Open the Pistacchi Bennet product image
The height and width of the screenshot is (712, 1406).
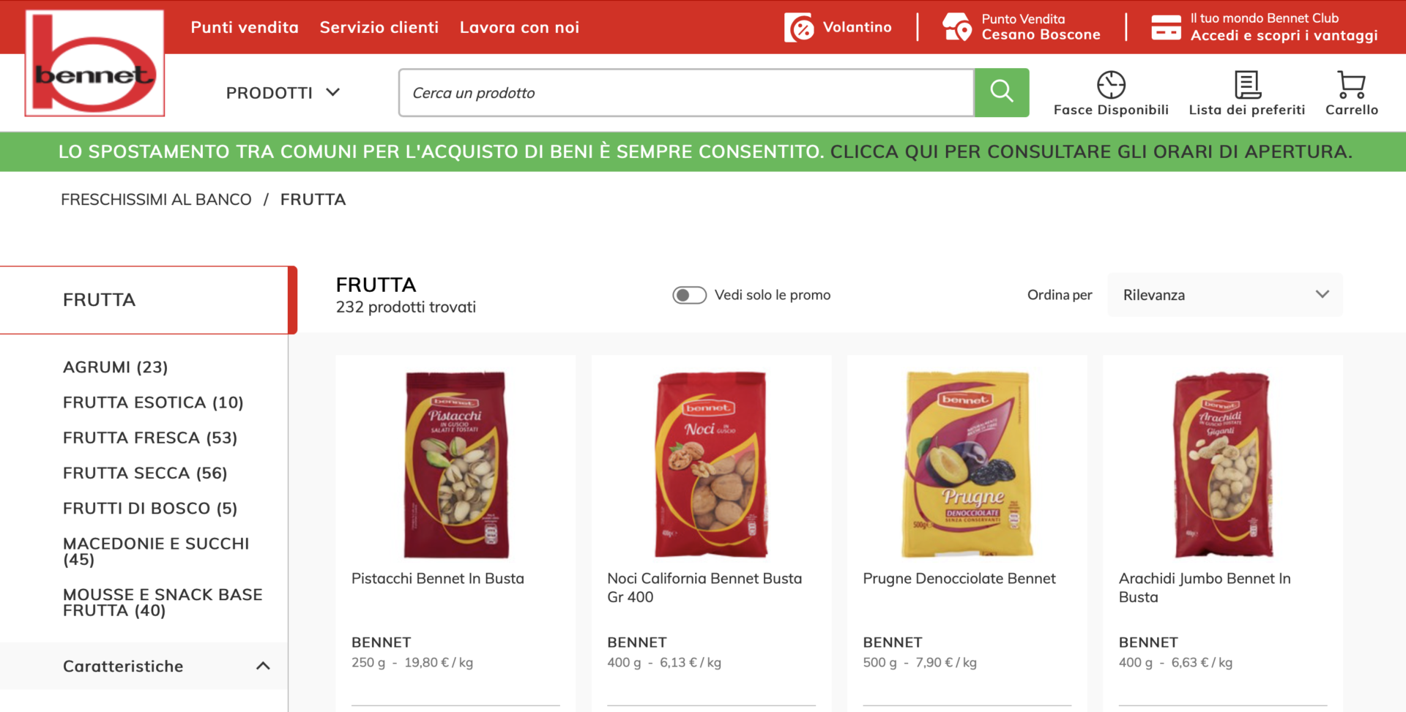455,465
